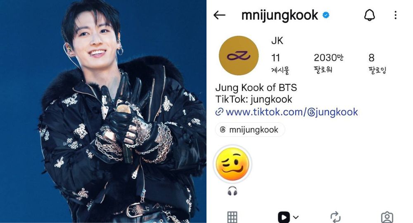Open the tagged photos tab
The width and height of the screenshot is (413, 223).
coord(387,217)
